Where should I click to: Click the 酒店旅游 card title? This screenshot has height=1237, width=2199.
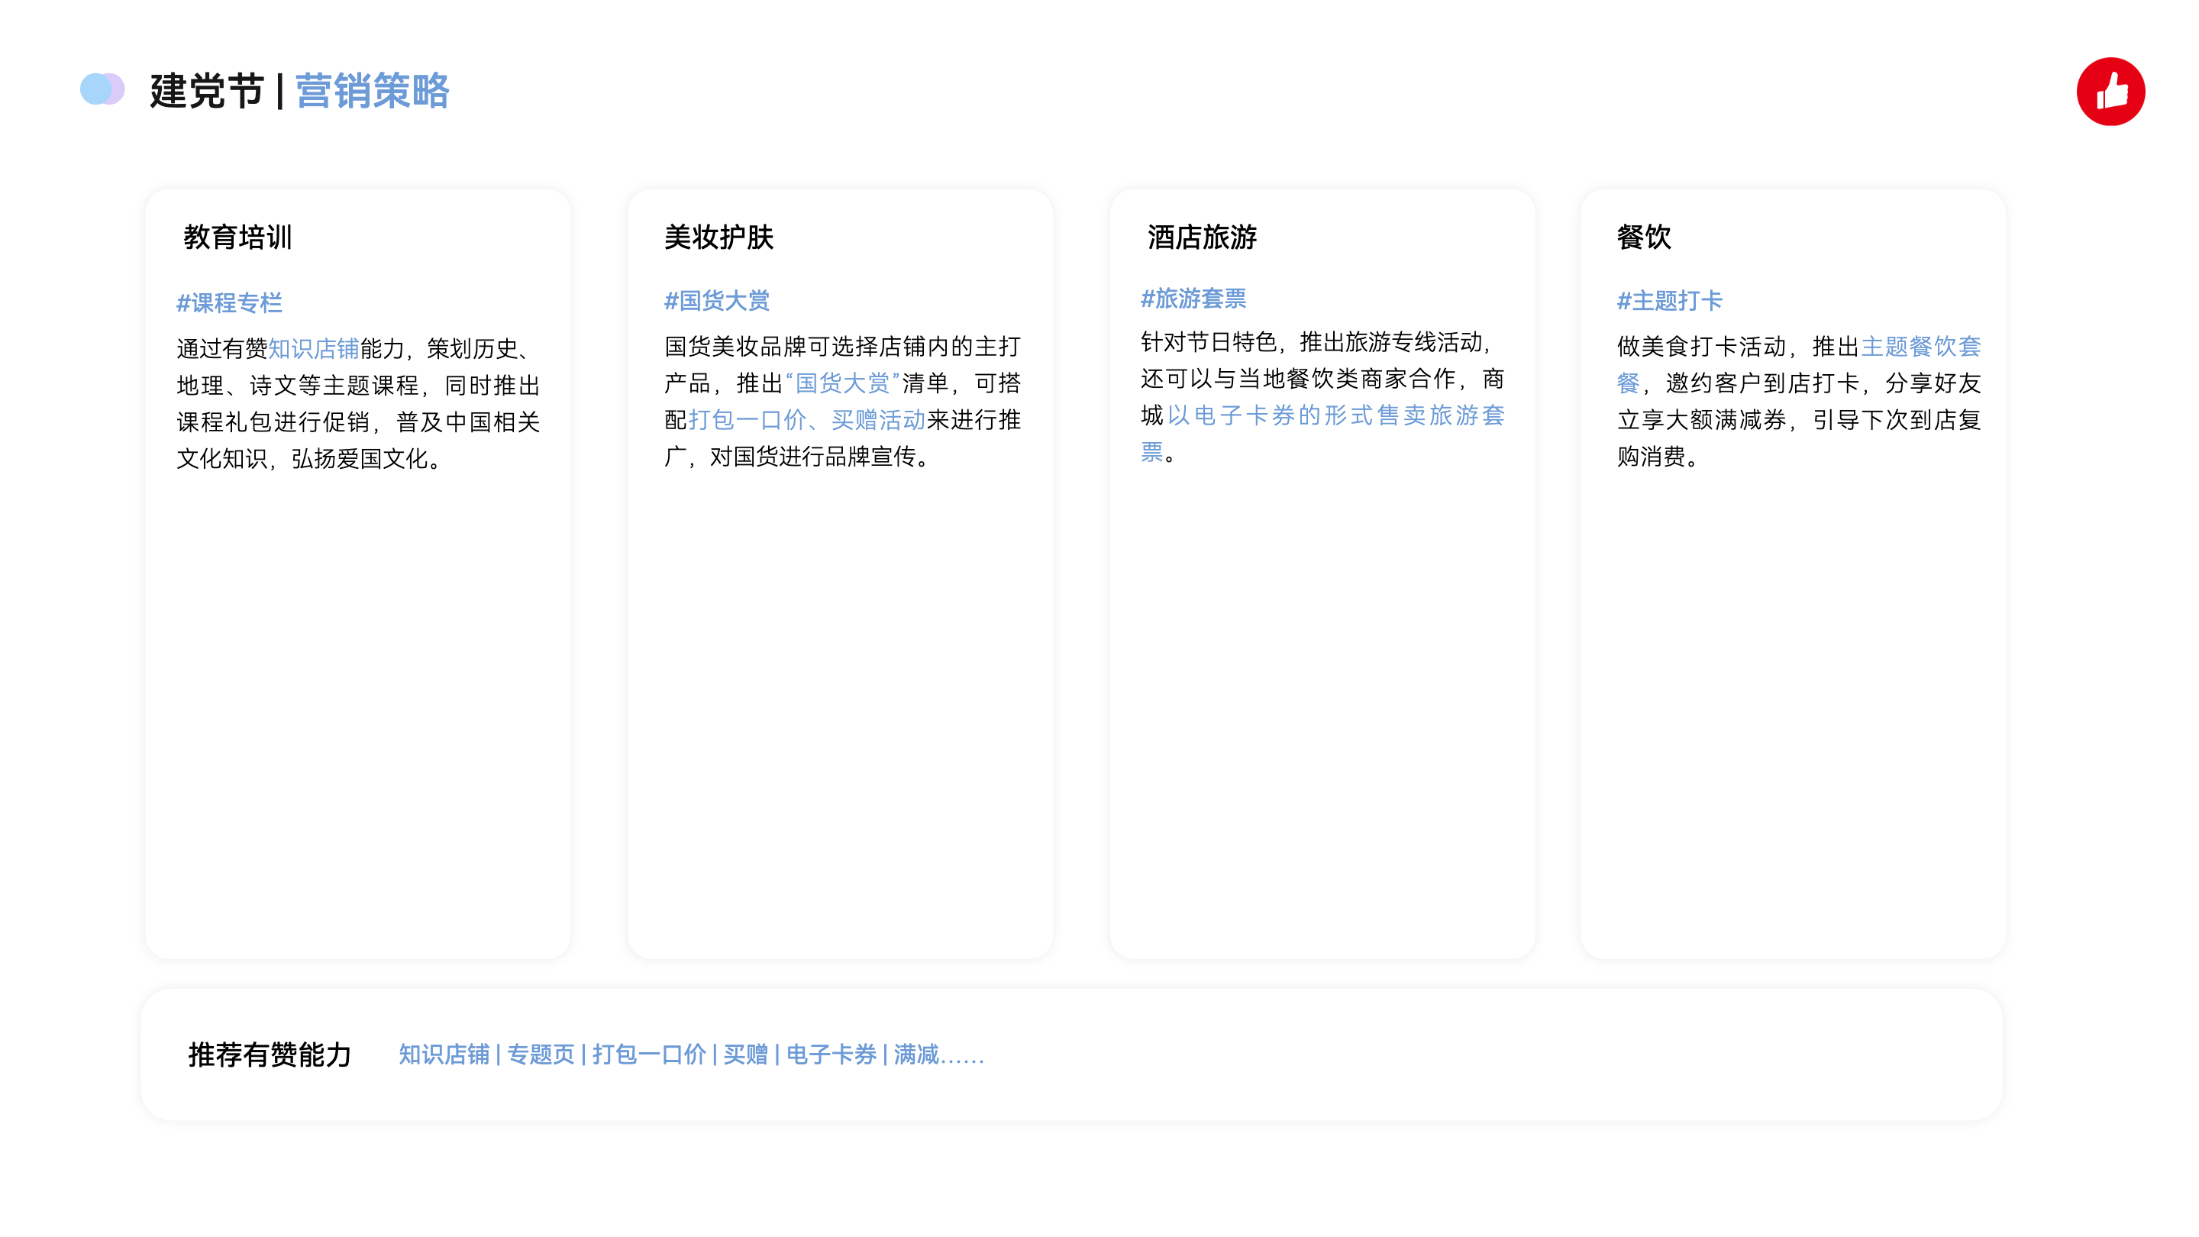click(1201, 237)
